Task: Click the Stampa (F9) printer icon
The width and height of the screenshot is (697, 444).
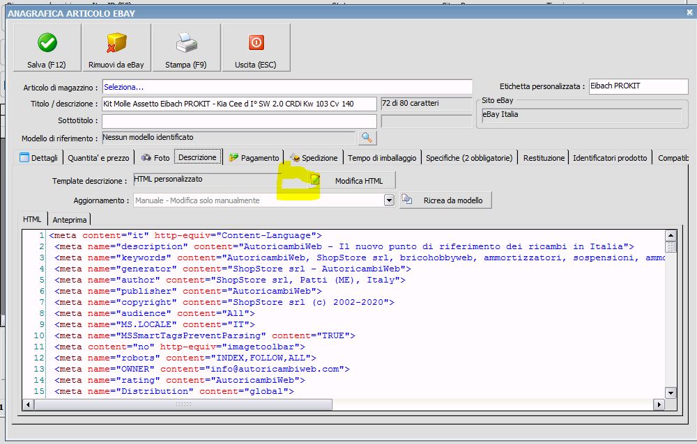Action: (x=186, y=43)
